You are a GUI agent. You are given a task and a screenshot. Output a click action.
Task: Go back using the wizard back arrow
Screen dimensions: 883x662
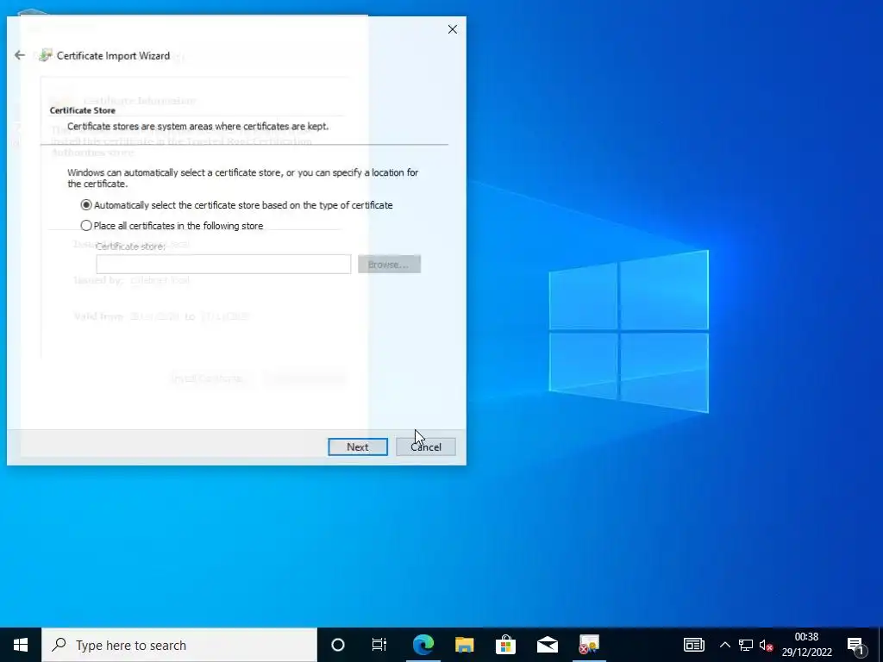pos(20,55)
